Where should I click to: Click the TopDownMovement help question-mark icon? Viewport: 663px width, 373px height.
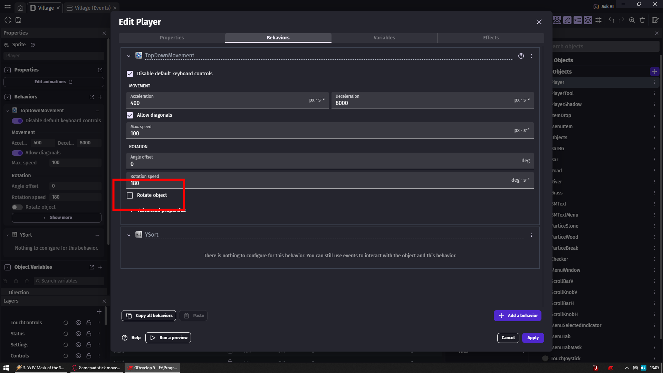click(521, 56)
